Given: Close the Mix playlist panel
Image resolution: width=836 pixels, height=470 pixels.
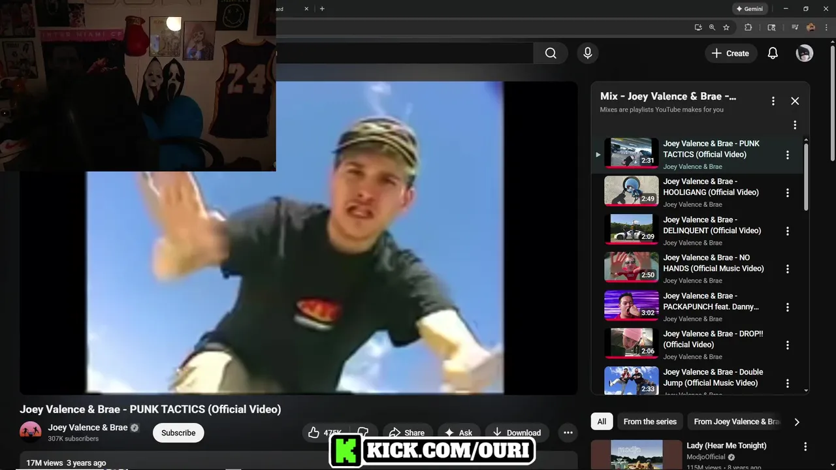Looking at the screenshot, I should coord(795,101).
